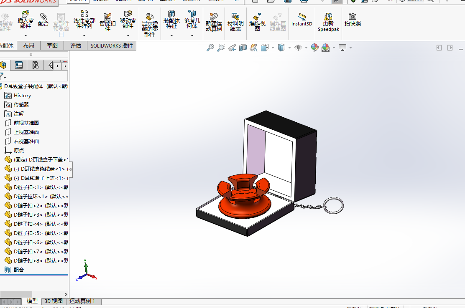
Task: Click the right scroll arrow of panel tabs
Action: coord(65,66)
